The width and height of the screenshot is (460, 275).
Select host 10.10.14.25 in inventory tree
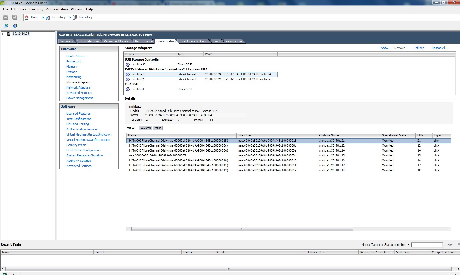(21, 34)
